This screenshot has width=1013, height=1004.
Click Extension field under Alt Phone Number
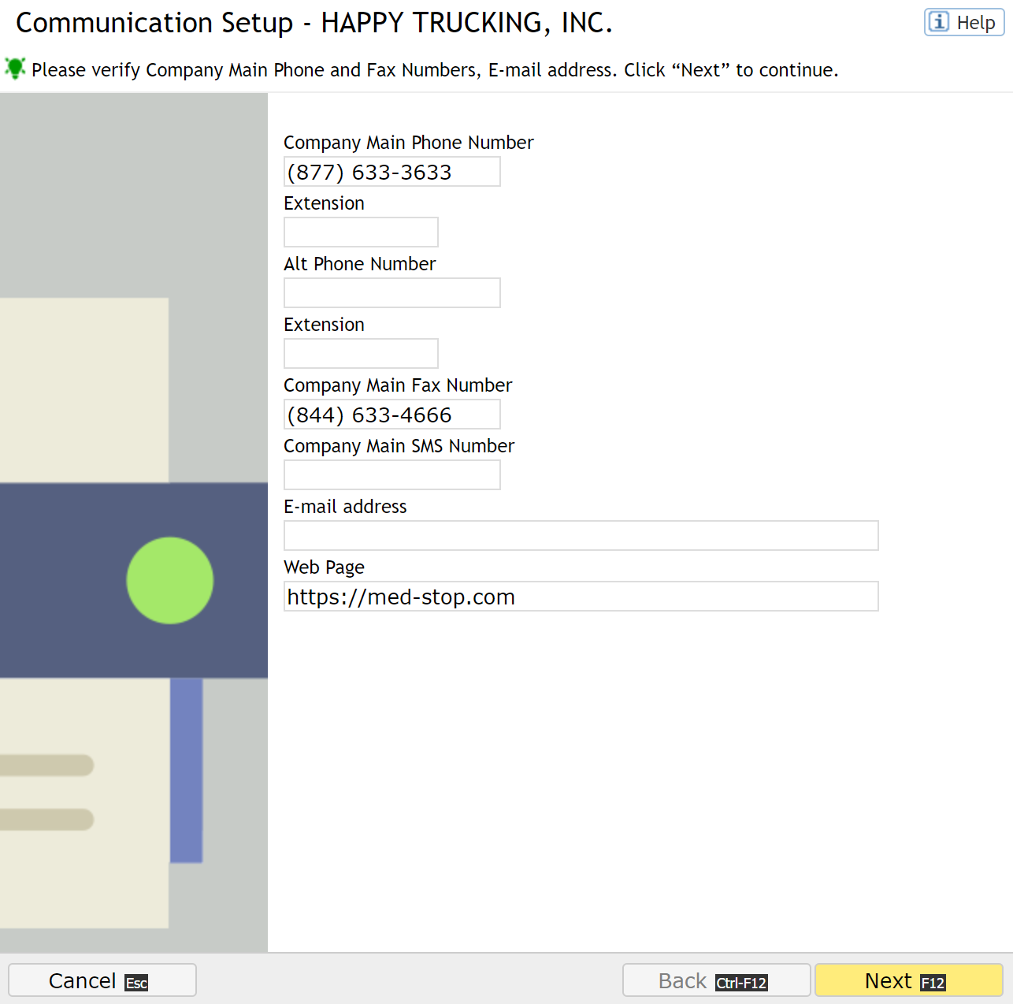361,354
